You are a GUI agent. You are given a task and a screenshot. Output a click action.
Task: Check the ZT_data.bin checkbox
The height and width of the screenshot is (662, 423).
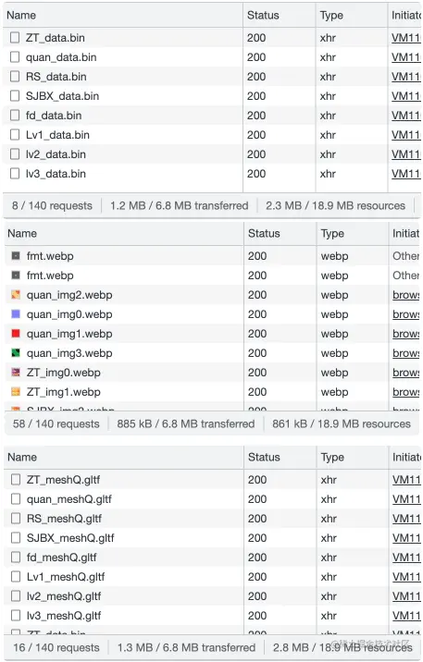[15, 38]
